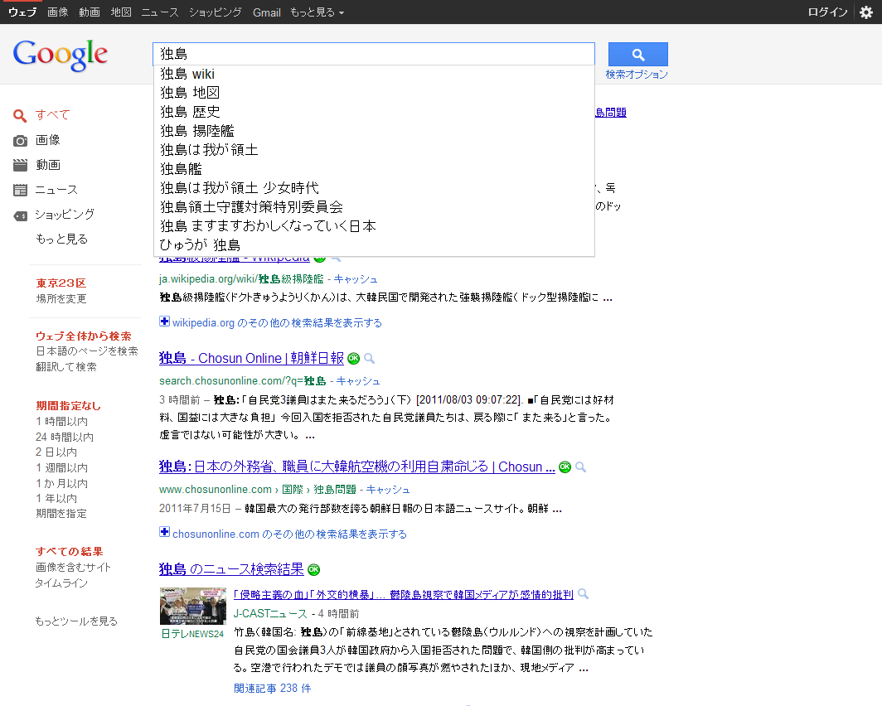Click 場所を変更 in sidebar
This screenshot has height=706, width=882.
61,298
